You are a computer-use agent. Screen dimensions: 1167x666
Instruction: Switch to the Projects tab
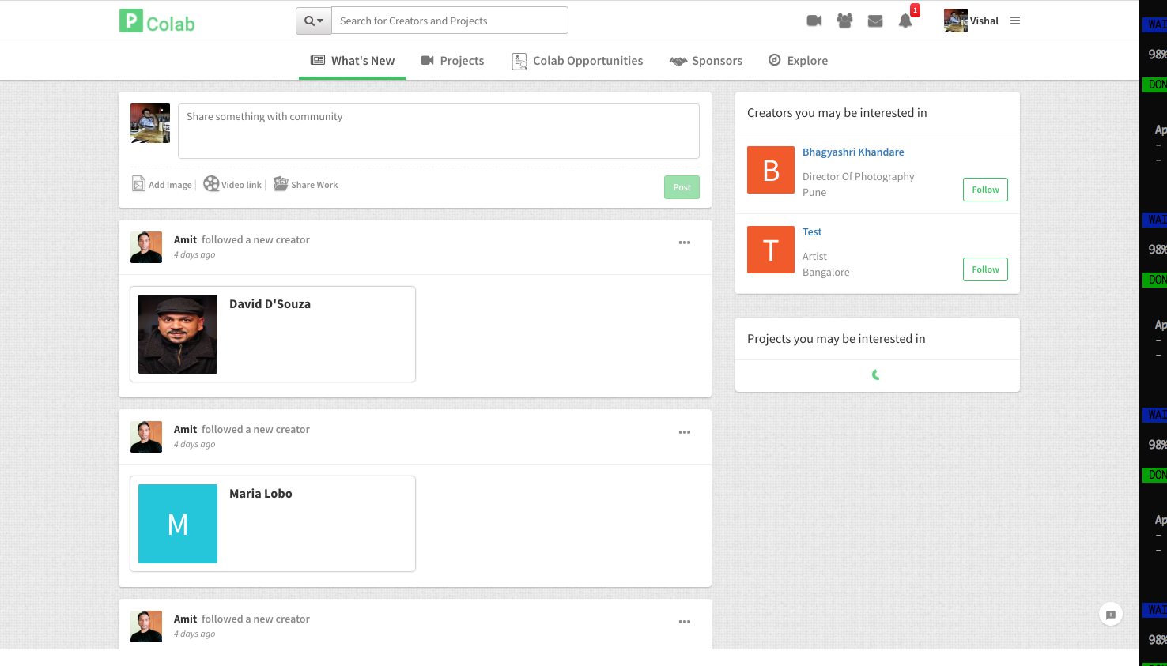(452, 61)
